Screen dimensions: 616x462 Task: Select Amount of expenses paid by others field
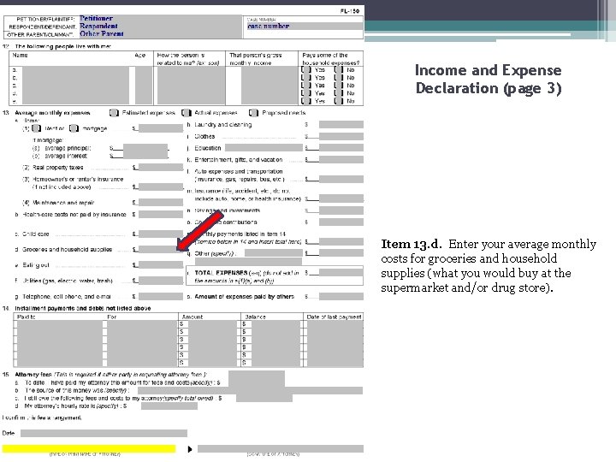[x=341, y=296]
